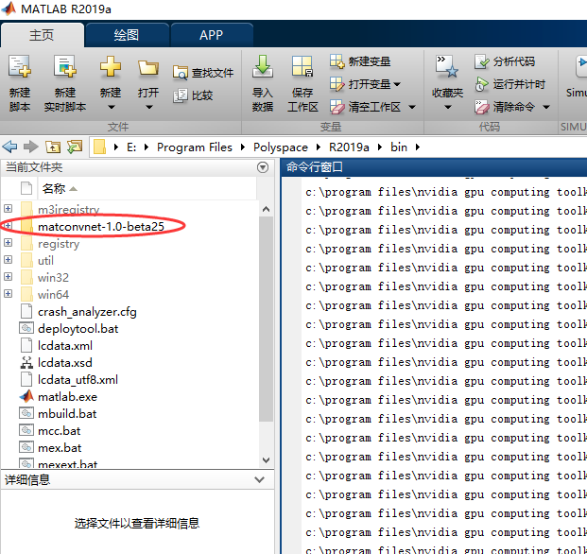Expand the win64 folder
Viewport: 587px width, 554px height.
click(x=8, y=293)
